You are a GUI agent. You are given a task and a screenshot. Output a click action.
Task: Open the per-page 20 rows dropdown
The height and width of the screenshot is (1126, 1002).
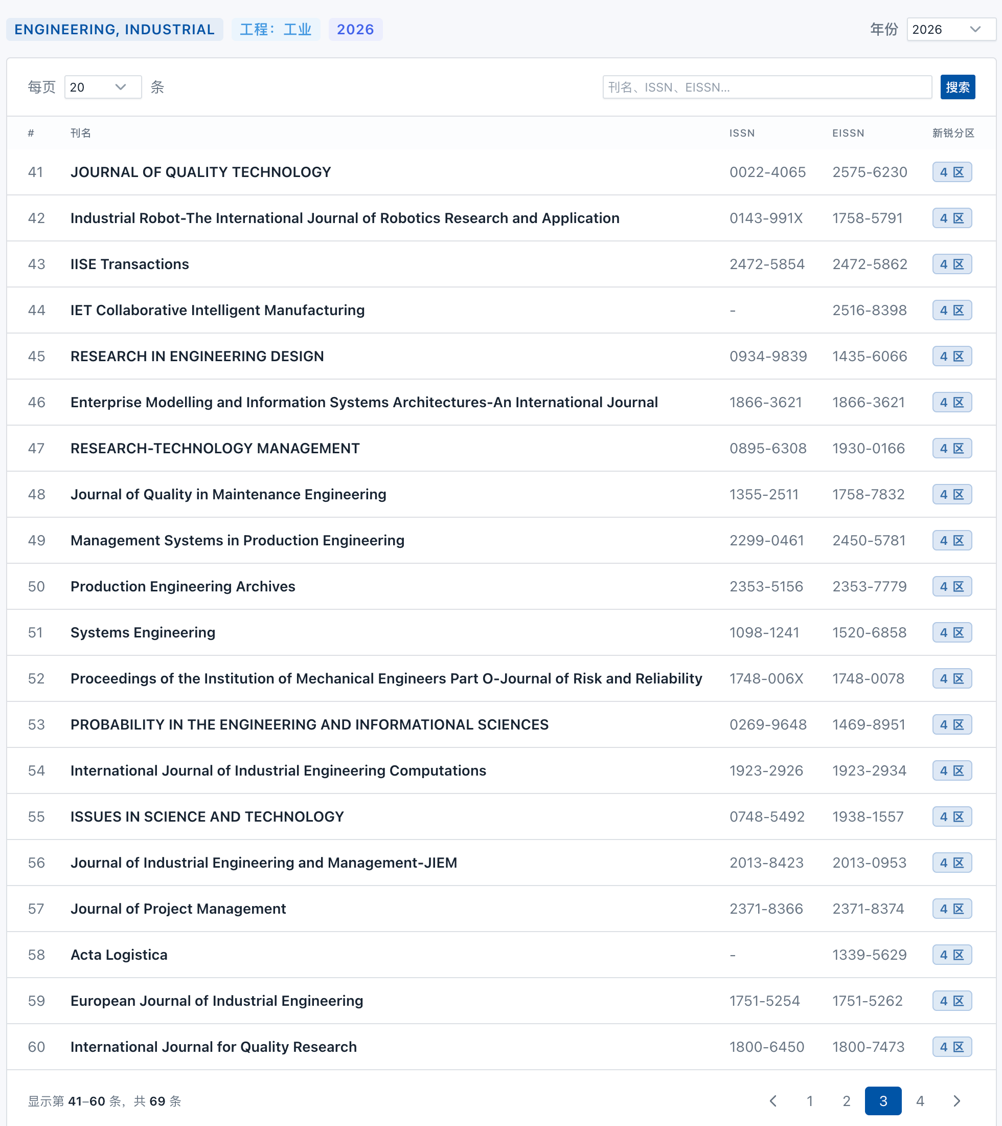[x=103, y=87]
